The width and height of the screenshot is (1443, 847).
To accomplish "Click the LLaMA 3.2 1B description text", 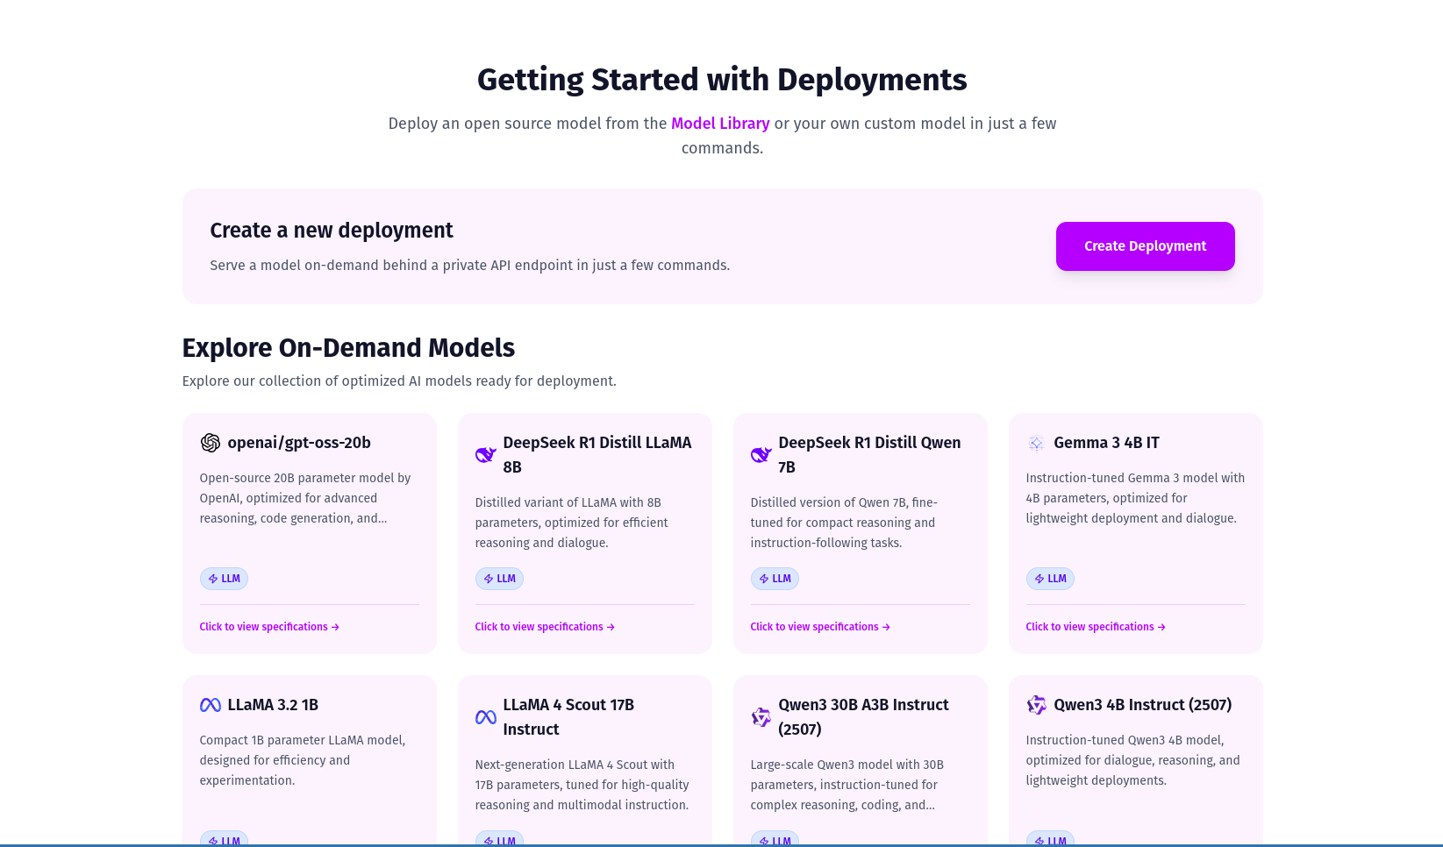I will (303, 760).
